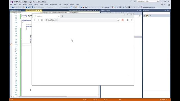180x101 pixels.
Task: Click the Alphabetical sort icon in Properties
Action: 147,16
